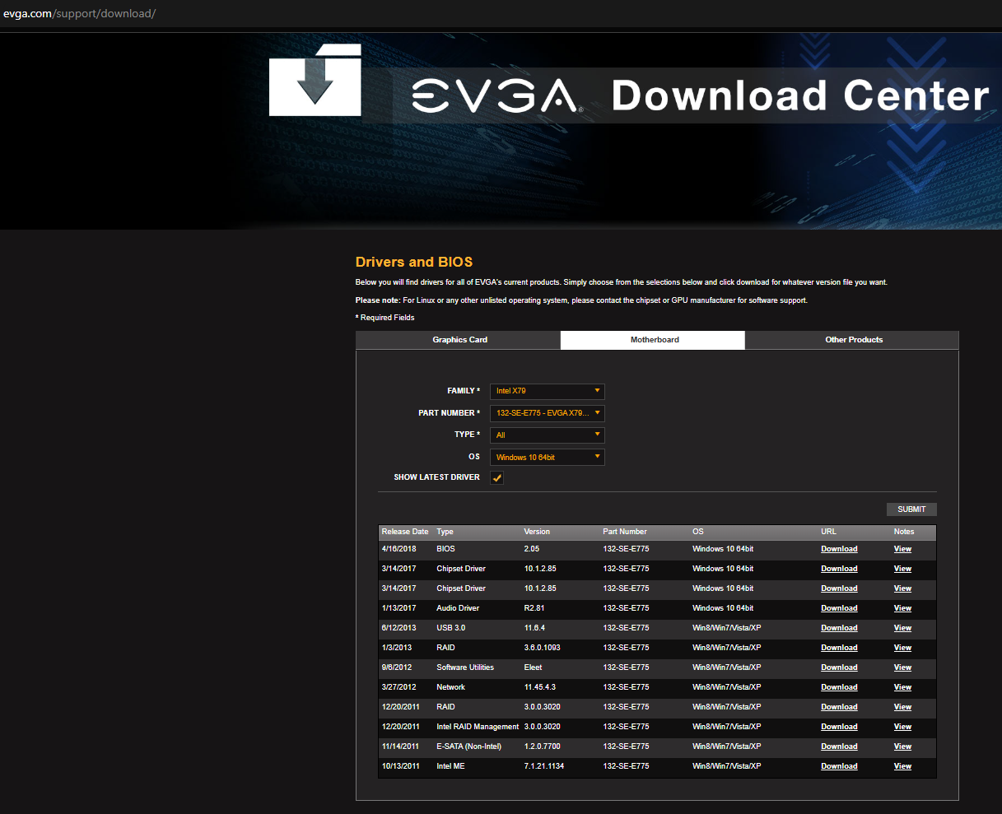Screen dimensions: 1002x814
Task: View notes for the Network row
Action: coord(902,687)
